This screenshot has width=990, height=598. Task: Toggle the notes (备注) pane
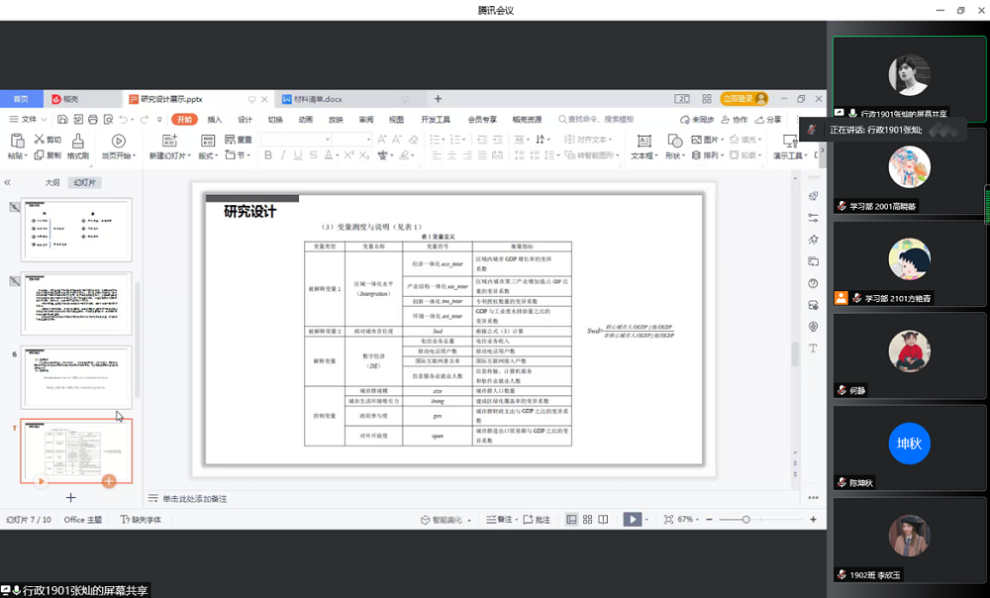point(501,520)
